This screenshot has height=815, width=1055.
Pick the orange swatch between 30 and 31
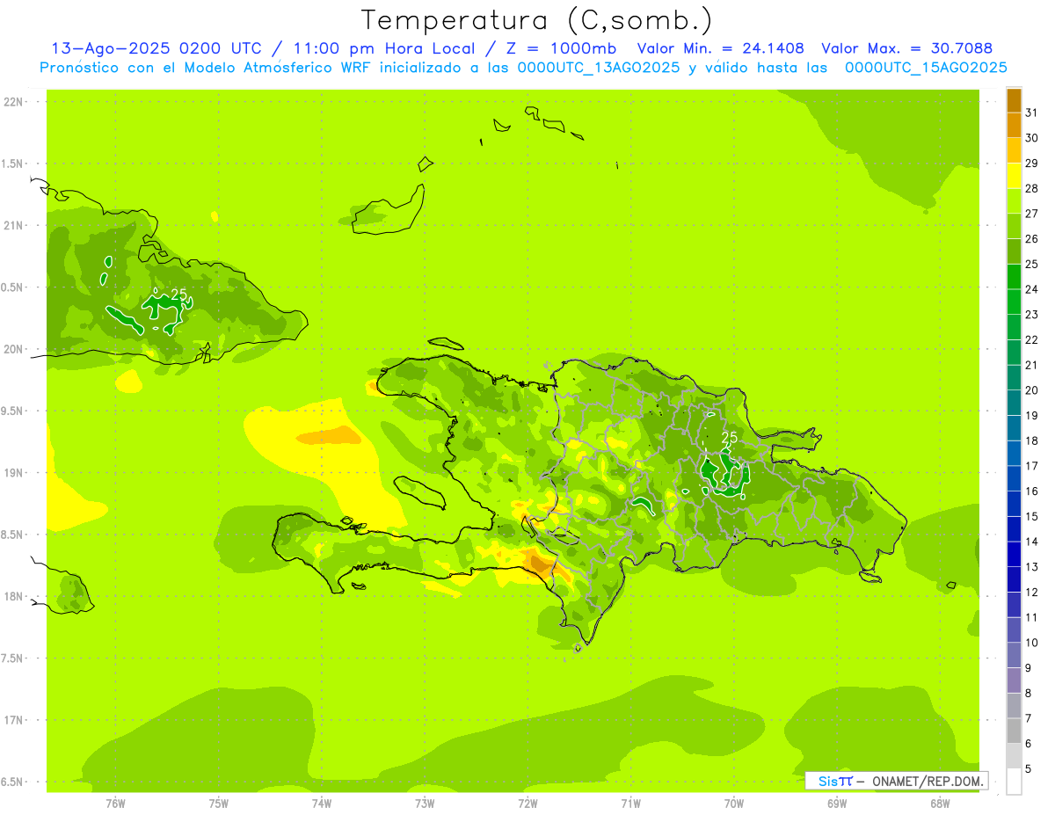point(1014,126)
